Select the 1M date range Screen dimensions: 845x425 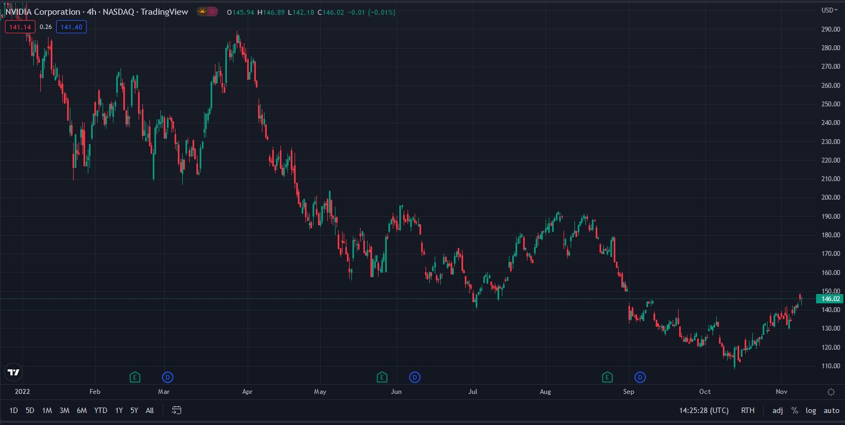[x=47, y=410]
